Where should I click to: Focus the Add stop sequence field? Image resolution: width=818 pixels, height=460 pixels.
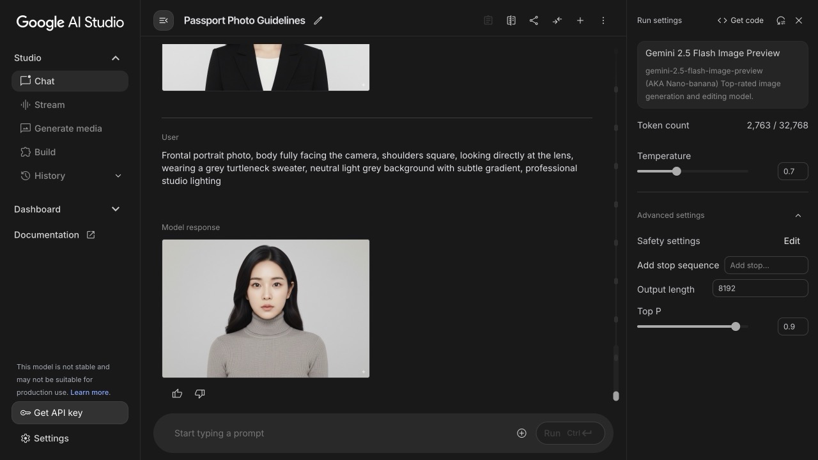click(766, 265)
